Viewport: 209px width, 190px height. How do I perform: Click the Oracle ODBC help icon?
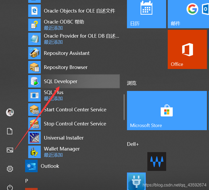pos(34,25)
